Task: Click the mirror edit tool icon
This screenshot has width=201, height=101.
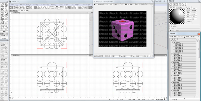Action: [6, 72]
